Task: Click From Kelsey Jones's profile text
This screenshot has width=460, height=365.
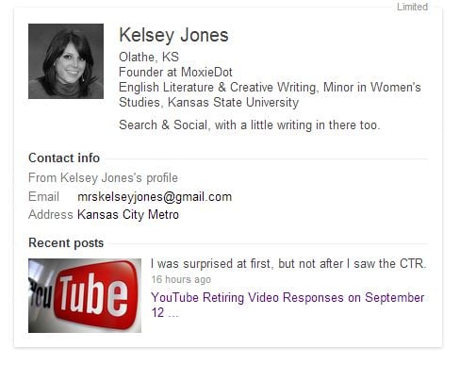Action: click(103, 178)
